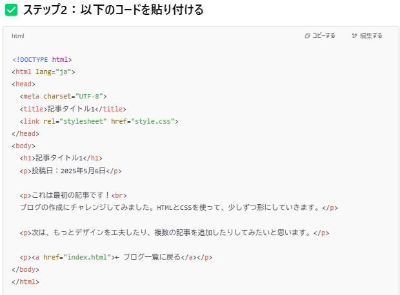
Task: Click the 次は、もっとデザインを工夫したり line
Action: pos(174,233)
